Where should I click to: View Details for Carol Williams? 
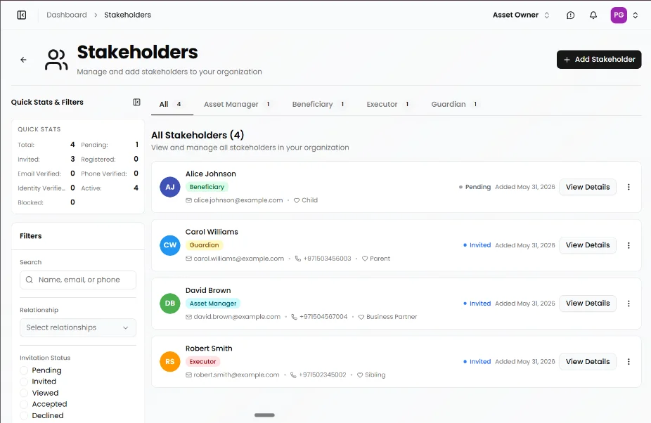tap(588, 245)
